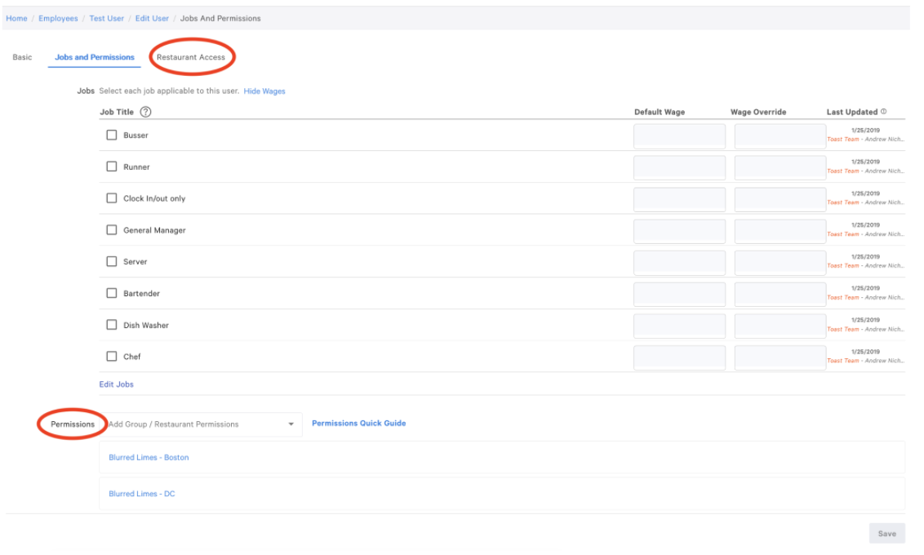Expand Blurred Limes - Boston permissions
Viewport: 924px width, 555px height.
149,458
